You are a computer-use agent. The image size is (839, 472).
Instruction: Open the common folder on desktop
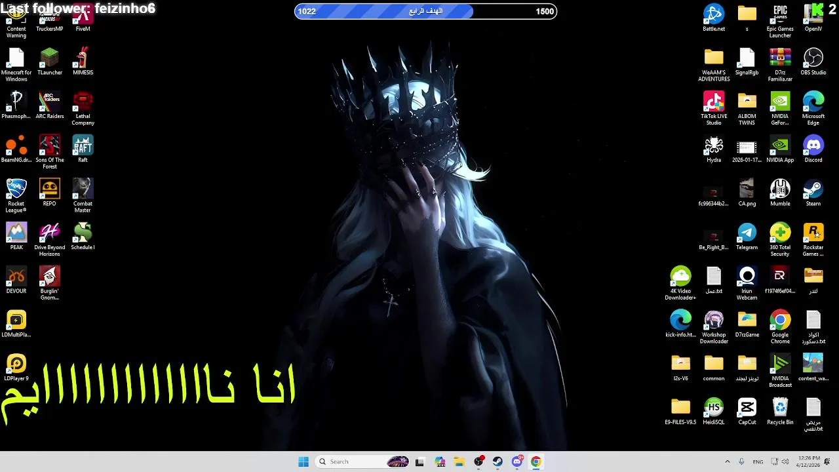click(713, 368)
